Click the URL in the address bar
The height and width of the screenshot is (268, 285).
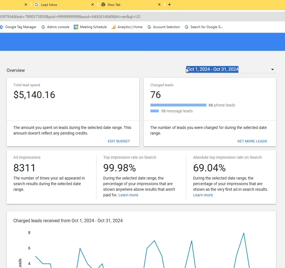pyautogui.click(x=70, y=17)
